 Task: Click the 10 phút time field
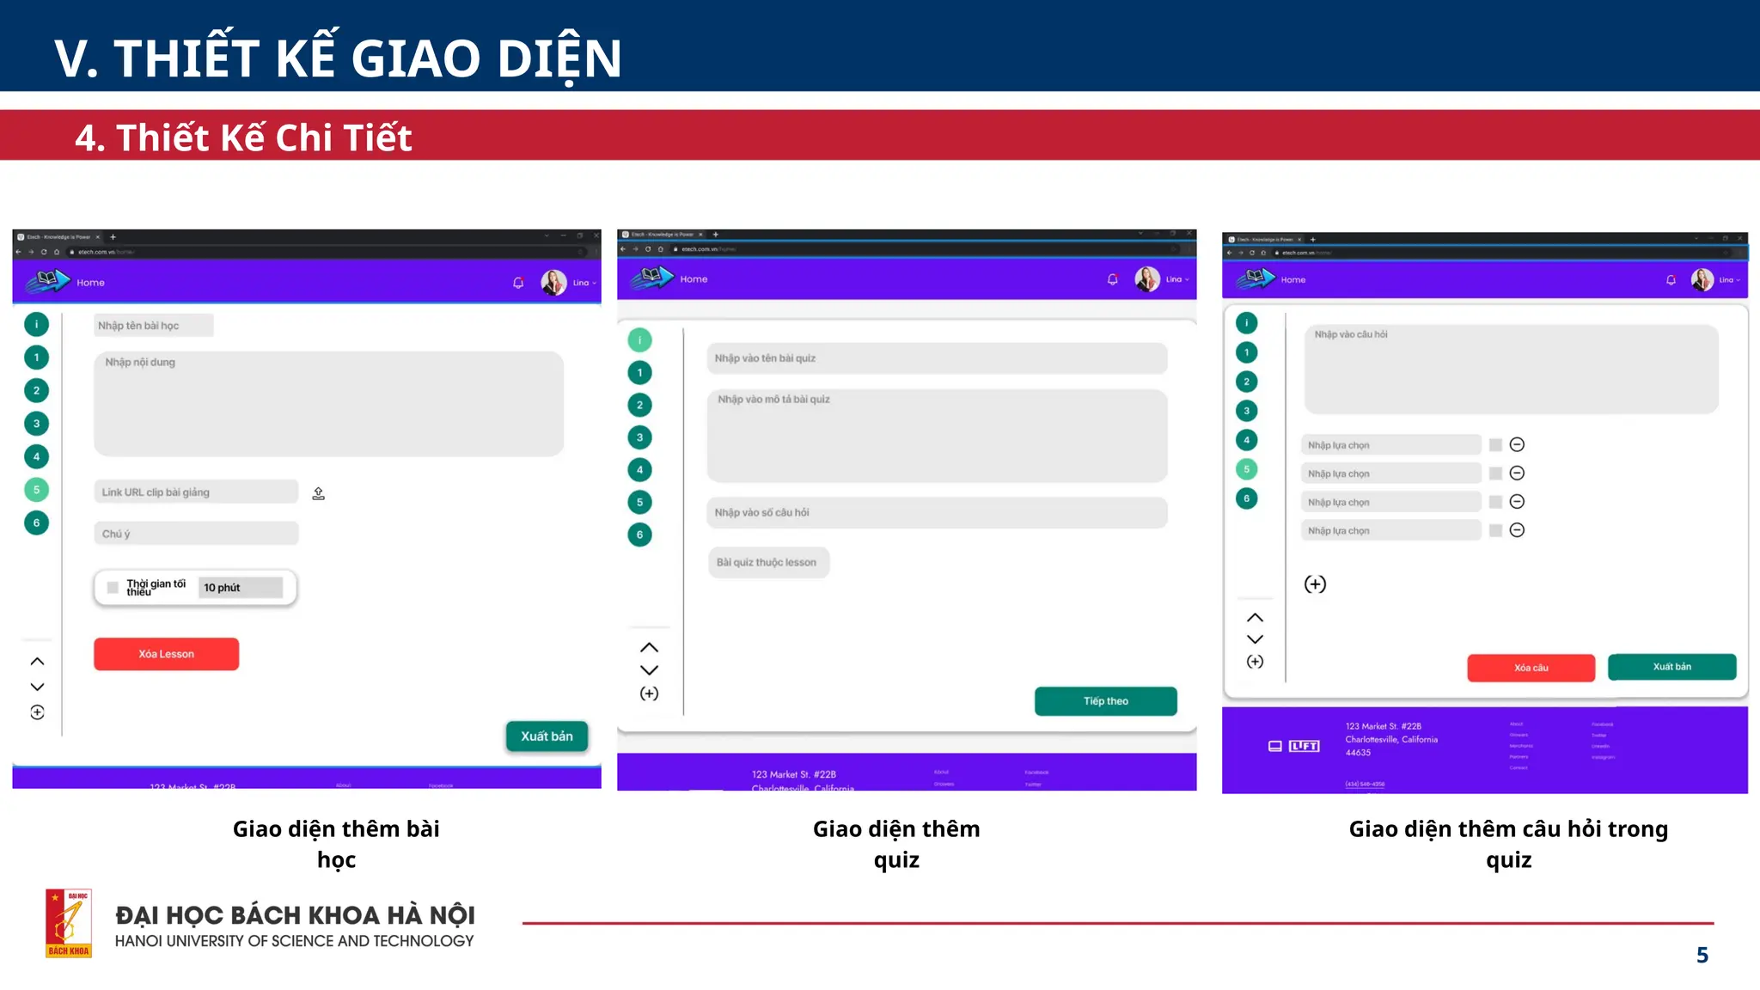pos(241,588)
